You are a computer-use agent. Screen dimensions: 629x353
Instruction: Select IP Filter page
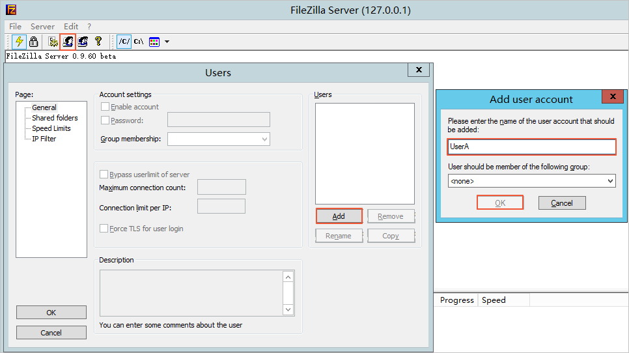(x=44, y=139)
